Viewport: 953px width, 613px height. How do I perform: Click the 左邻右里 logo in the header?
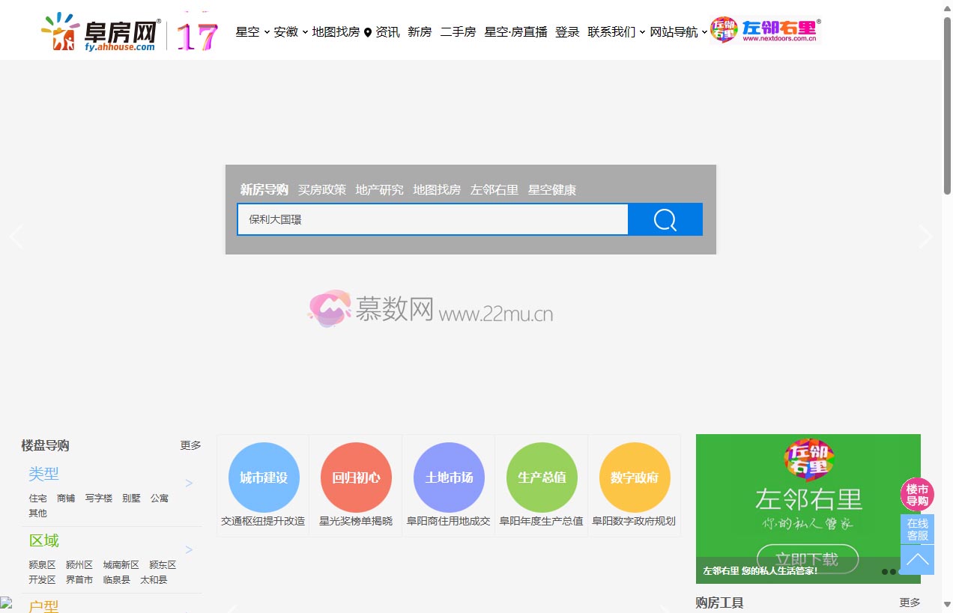click(x=764, y=31)
